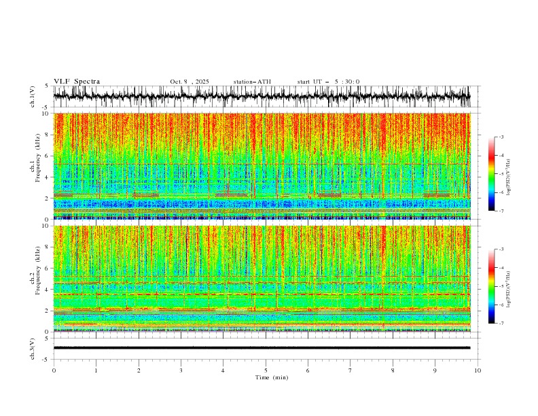Click the ch.2 spectrogram color scale bar
The height and width of the screenshot is (416, 538).
pyautogui.click(x=492, y=286)
